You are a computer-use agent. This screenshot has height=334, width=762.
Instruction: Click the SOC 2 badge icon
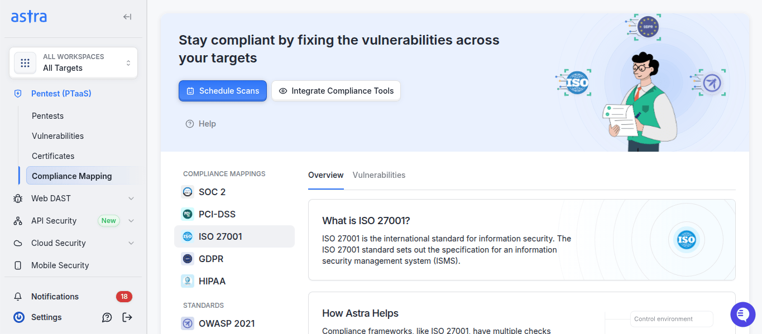tap(188, 192)
